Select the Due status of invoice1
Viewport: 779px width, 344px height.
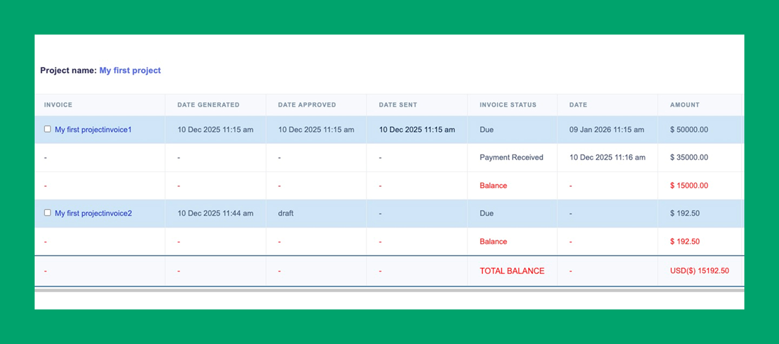tap(486, 130)
